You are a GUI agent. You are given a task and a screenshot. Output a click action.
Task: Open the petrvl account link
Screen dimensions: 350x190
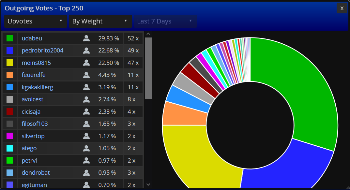coord(29,160)
